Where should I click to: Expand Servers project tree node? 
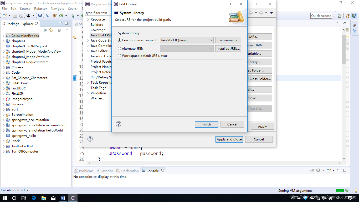coord(3,104)
